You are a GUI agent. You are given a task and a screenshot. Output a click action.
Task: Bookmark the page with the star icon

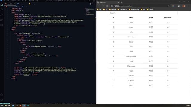[169, 6]
